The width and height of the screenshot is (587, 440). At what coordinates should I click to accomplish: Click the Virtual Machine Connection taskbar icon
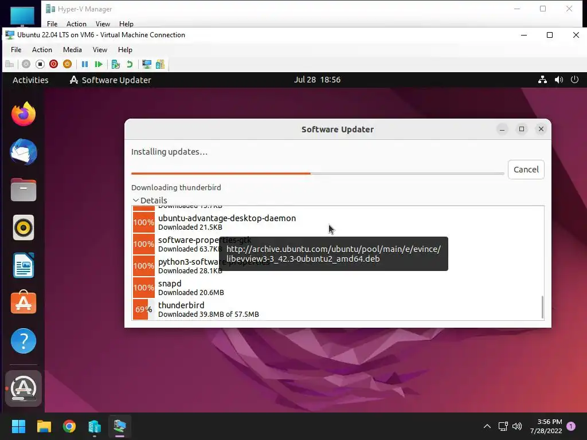[120, 426]
